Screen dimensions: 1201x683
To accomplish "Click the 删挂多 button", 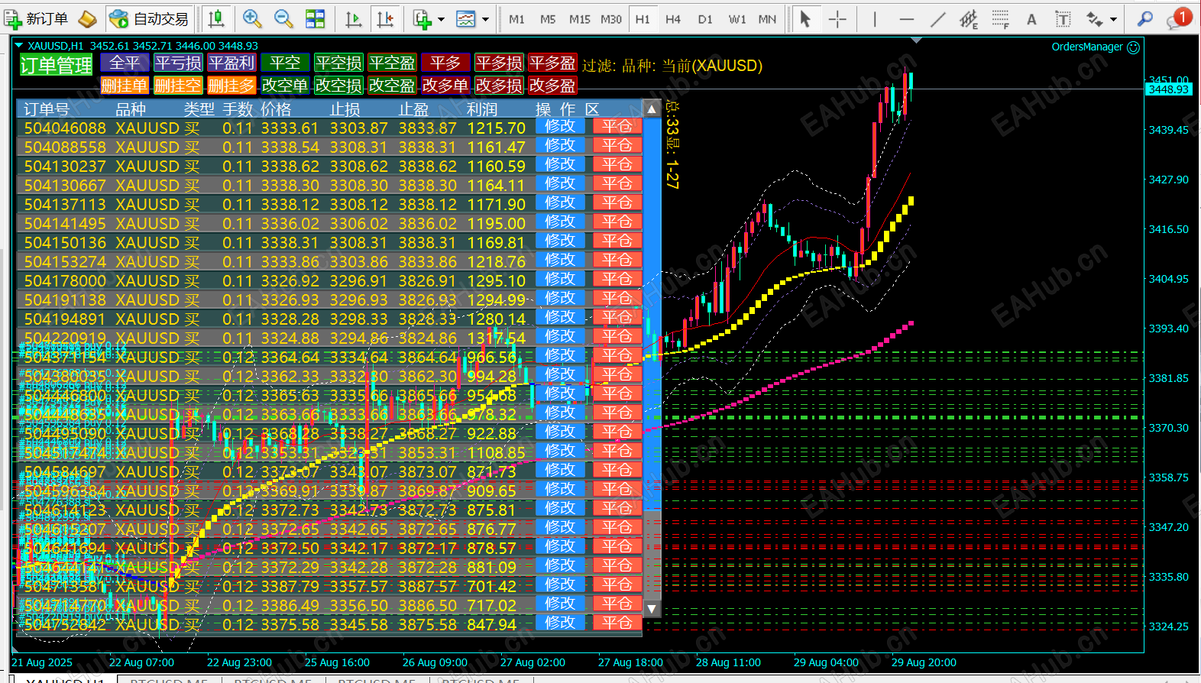I will coord(231,86).
